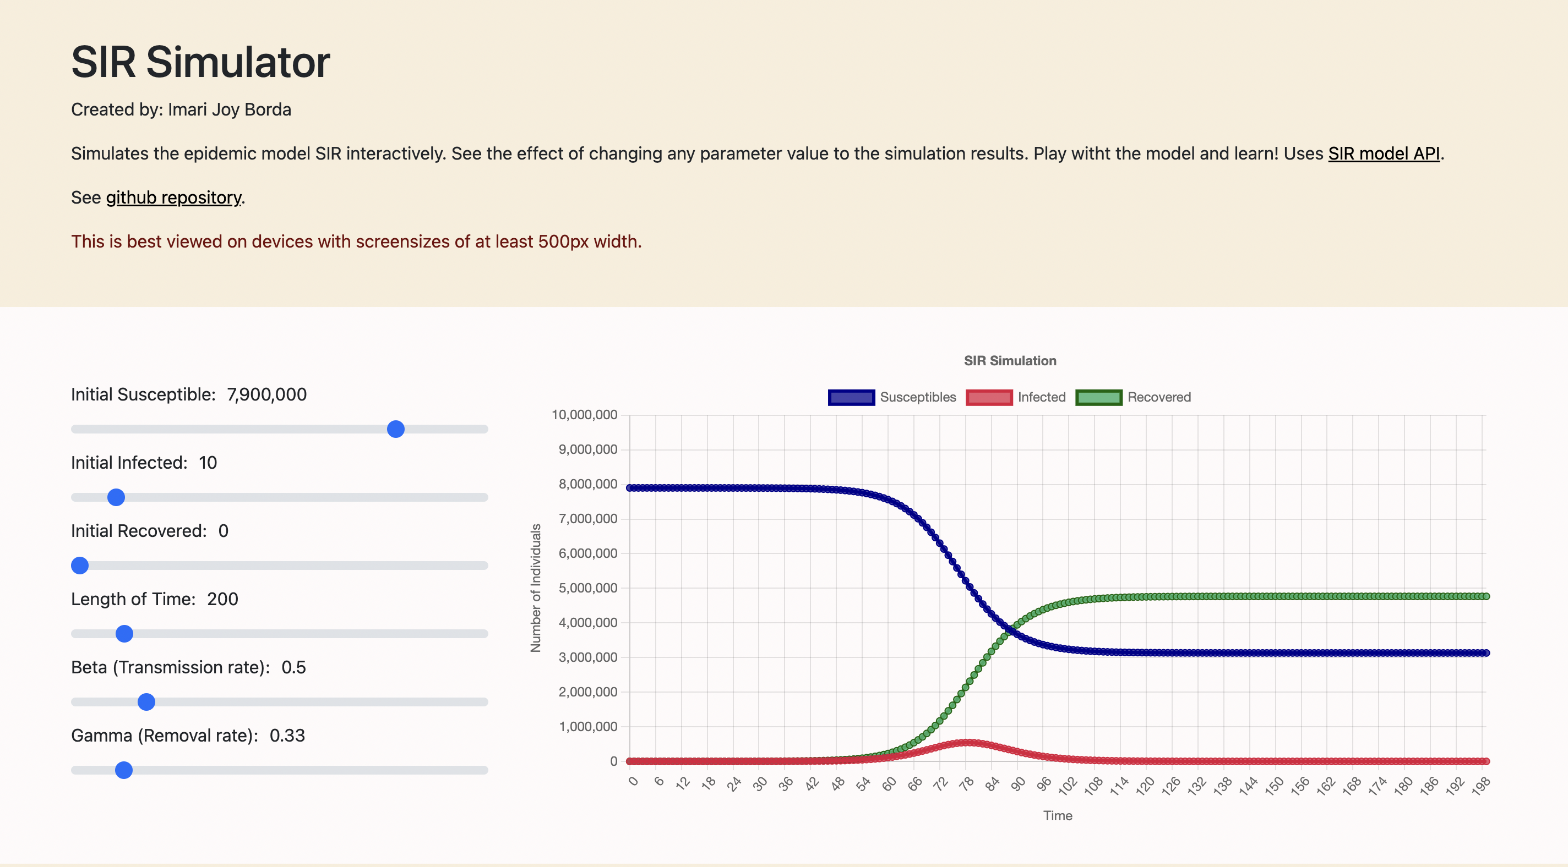This screenshot has width=1568, height=867.
Task: Click the last green Recovered data point
Action: point(1486,596)
